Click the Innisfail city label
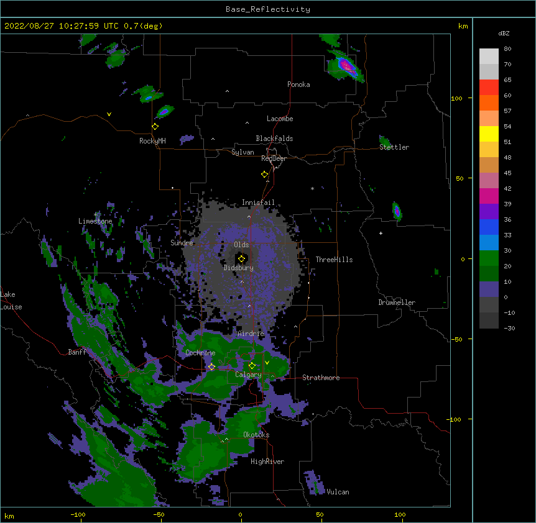The width and height of the screenshot is (536, 523). click(x=258, y=202)
